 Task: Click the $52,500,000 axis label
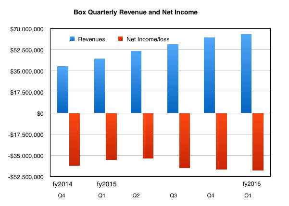point(27,50)
